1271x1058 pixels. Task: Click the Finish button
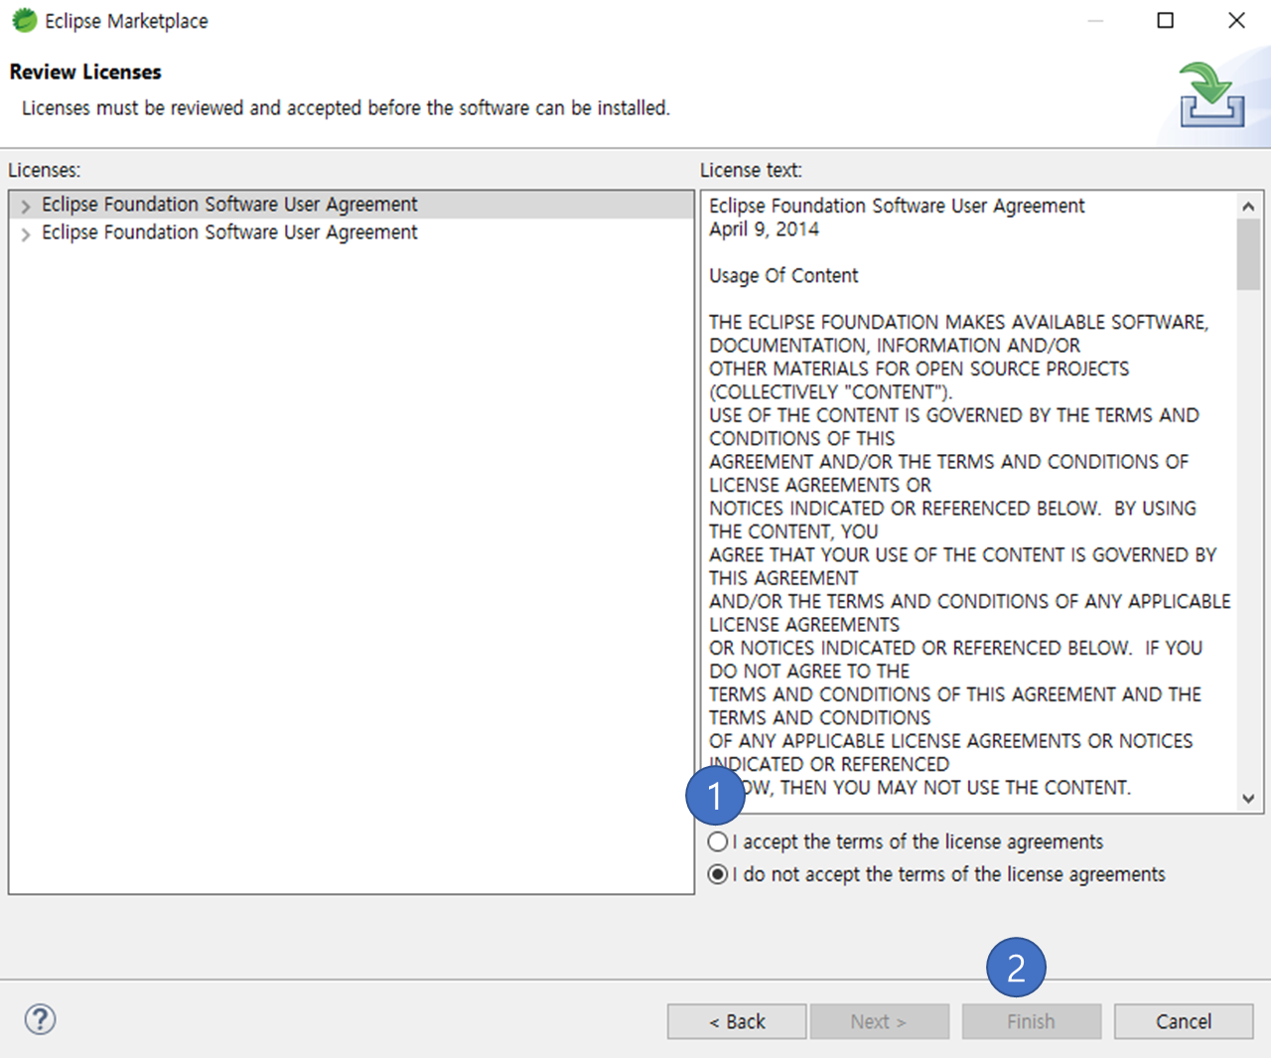pos(1032,1021)
